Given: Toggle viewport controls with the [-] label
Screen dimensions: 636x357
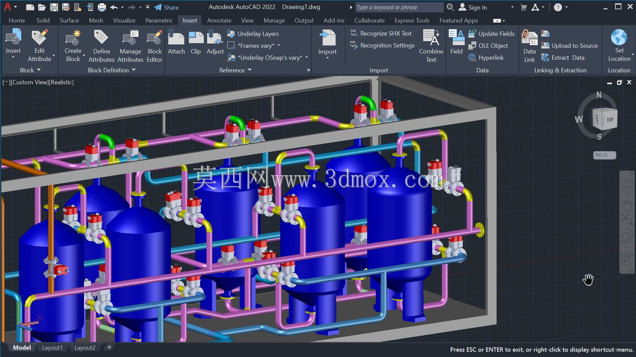Looking at the screenshot, I should (x=6, y=82).
